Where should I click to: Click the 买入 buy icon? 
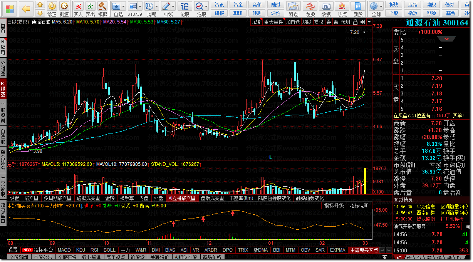79,9
